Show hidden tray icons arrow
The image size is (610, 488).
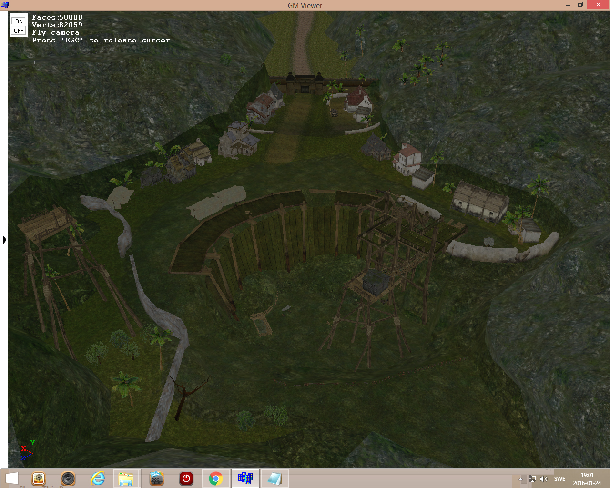point(520,479)
